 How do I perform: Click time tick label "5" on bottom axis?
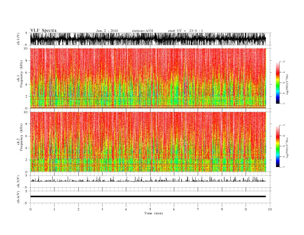[150, 209]
